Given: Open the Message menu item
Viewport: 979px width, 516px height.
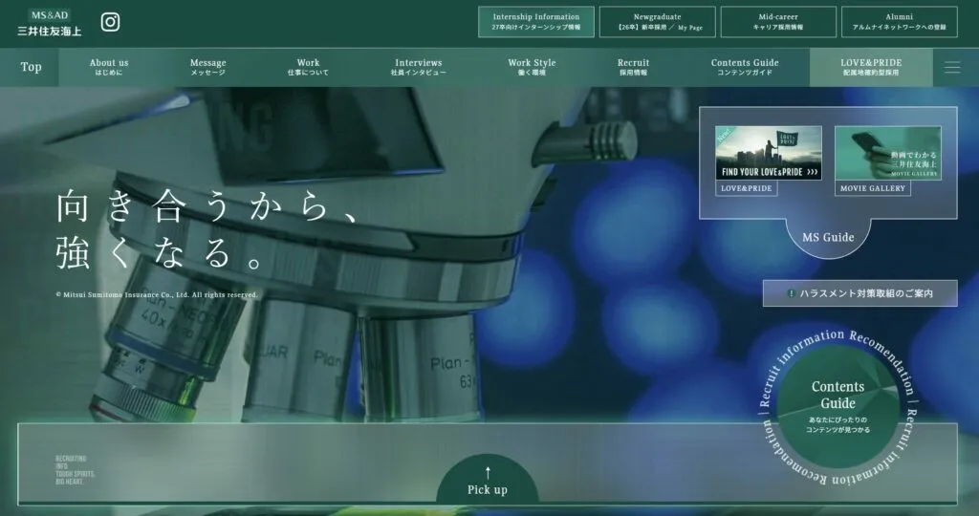Looking at the screenshot, I should 207,67.
